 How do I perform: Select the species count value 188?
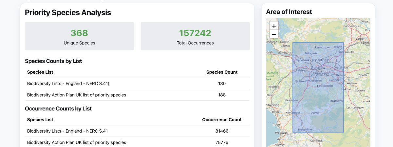coord(222,95)
